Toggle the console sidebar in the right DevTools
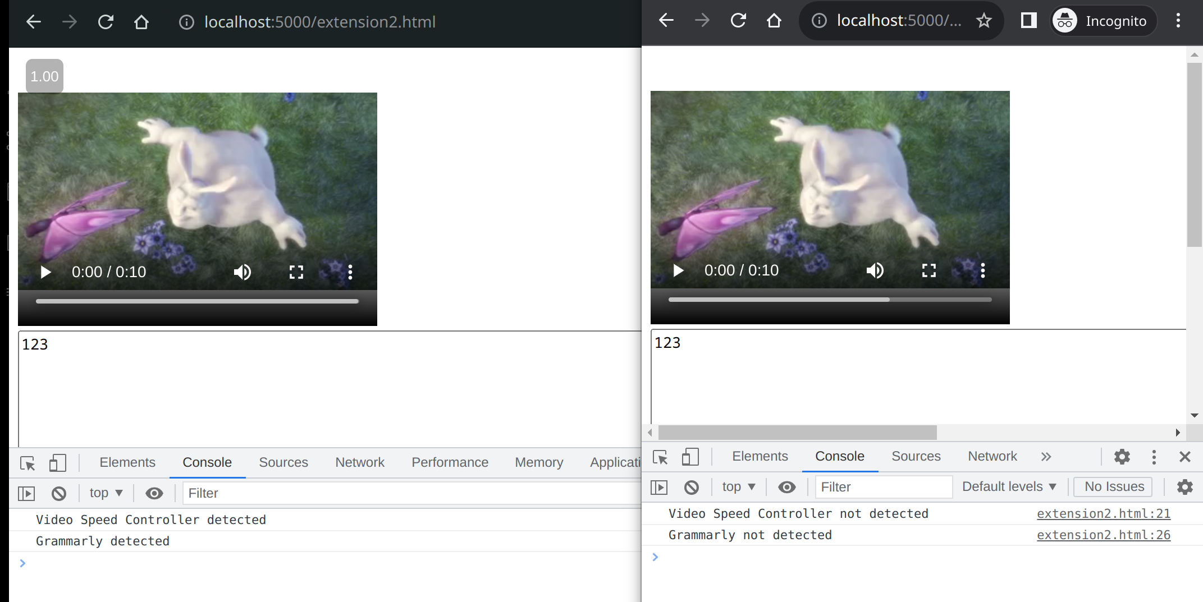 pos(659,487)
